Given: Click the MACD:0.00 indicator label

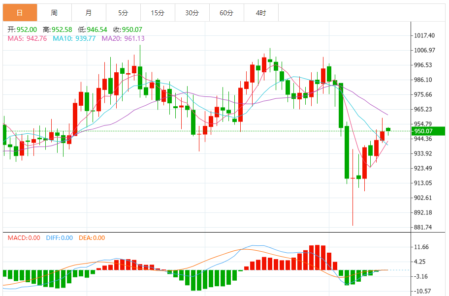Looking at the screenshot, I should pos(24,238).
